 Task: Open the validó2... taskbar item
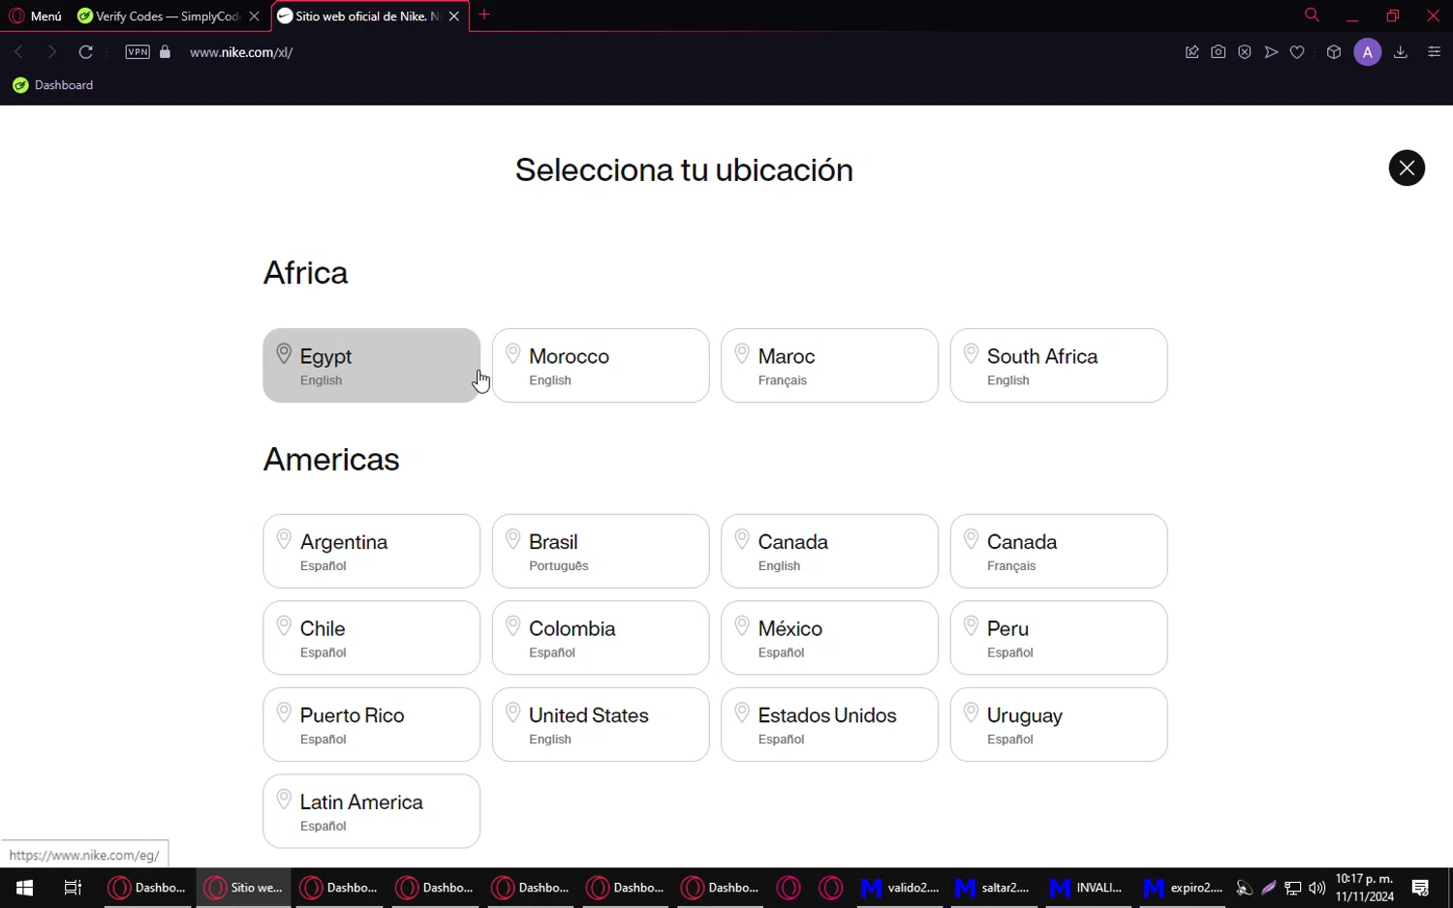tap(901, 888)
